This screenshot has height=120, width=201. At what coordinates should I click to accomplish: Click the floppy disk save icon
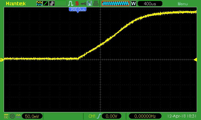coord(89,3)
